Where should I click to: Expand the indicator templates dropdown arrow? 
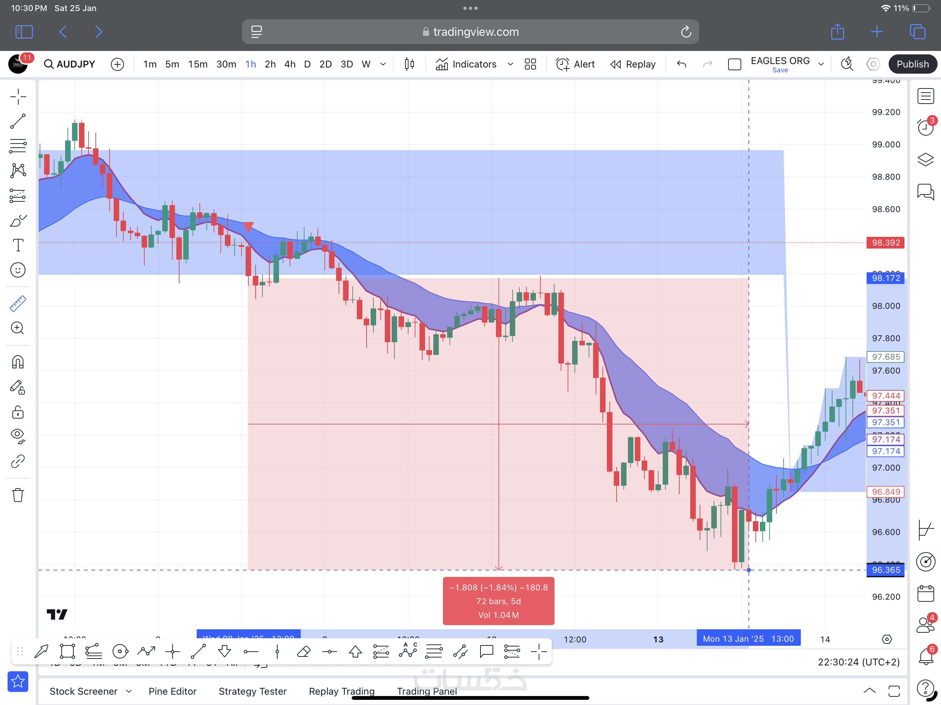510,64
